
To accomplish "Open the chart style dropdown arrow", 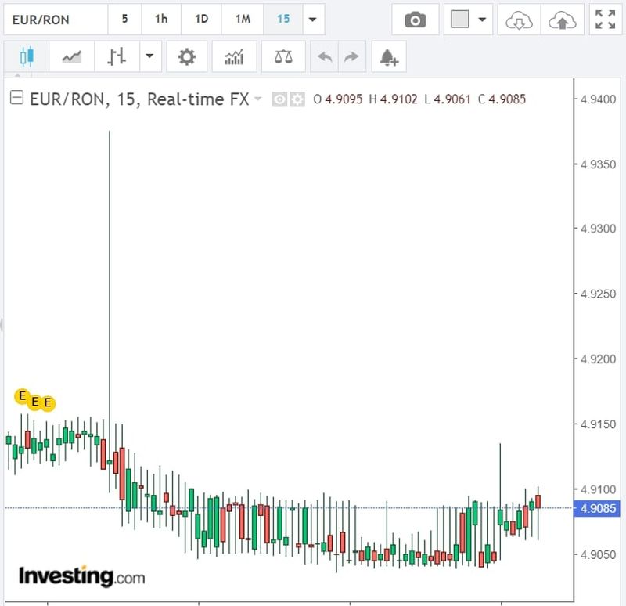I will [x=149, y=57].
